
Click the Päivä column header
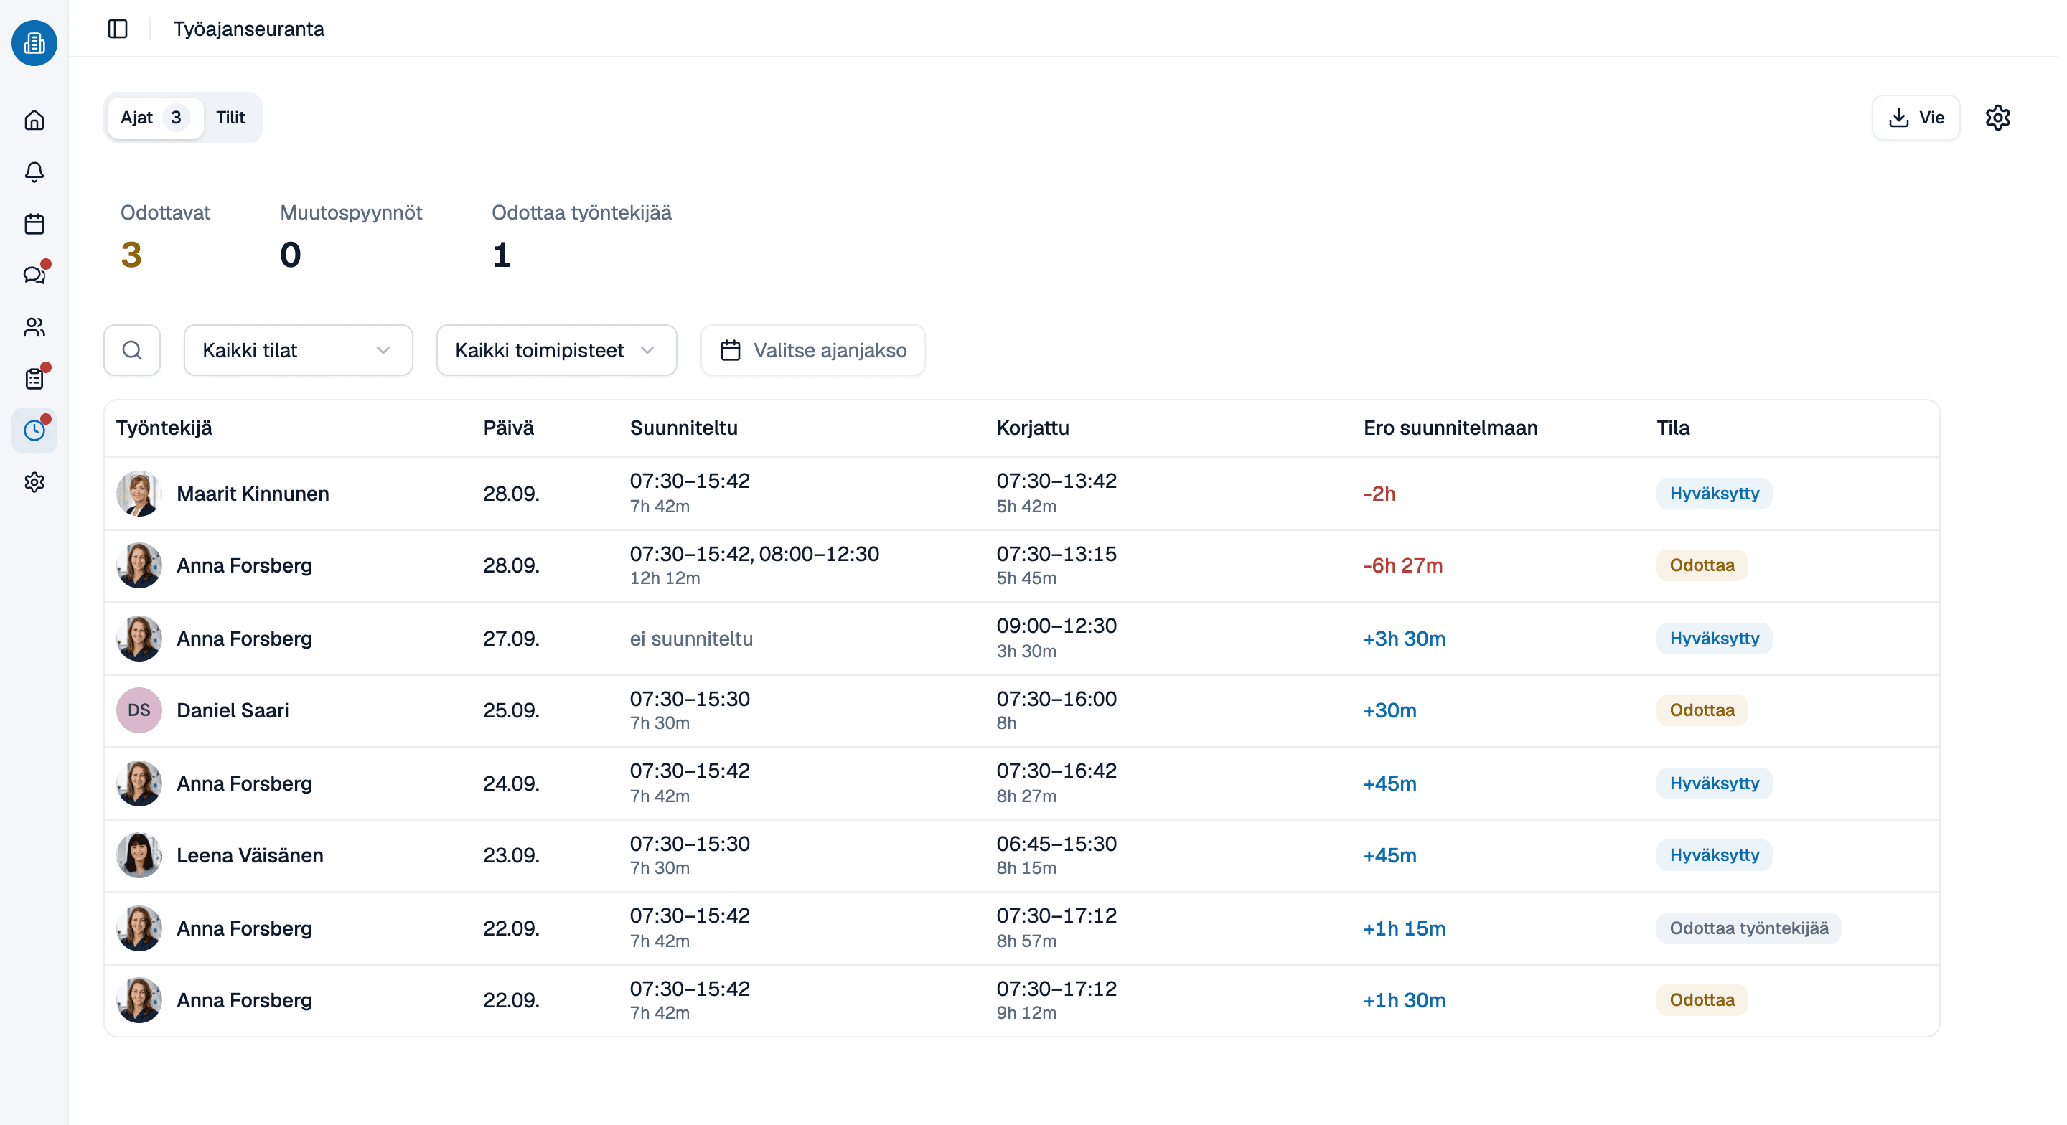[x=508, y=428]
